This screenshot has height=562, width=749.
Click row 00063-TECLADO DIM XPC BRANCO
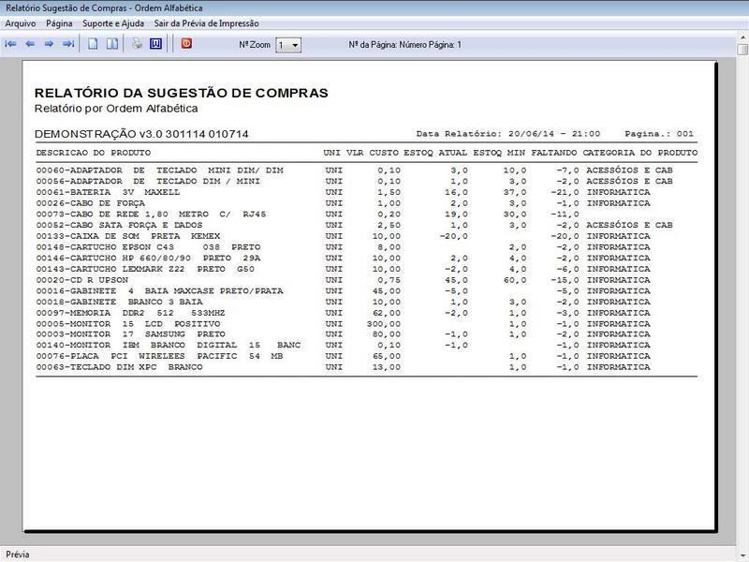point(344,367)
